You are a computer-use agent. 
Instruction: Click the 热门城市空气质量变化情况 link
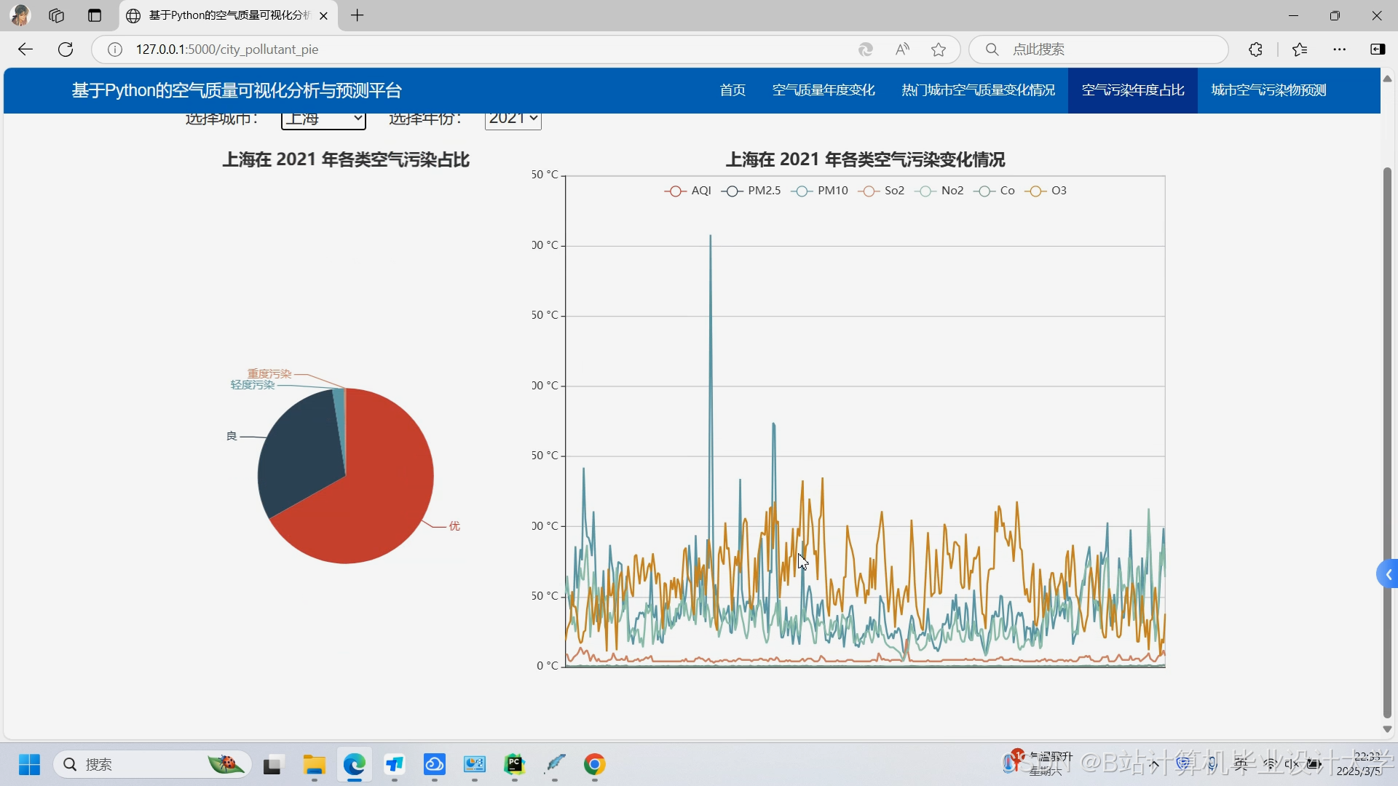pos(978,90)
